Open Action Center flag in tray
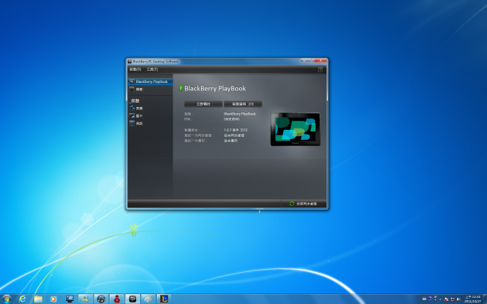Image resolution: width=487 pixels, height=304 pixels. tap(447, 299)
